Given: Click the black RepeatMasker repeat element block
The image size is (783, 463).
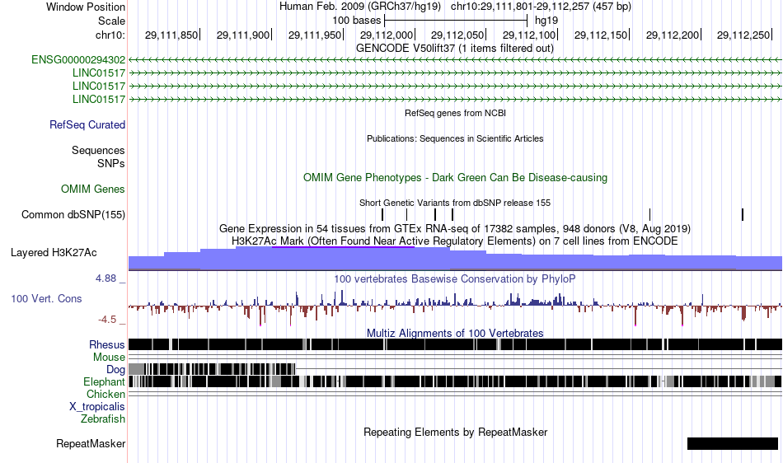Looking at the screenshot, I should [733, 443].
